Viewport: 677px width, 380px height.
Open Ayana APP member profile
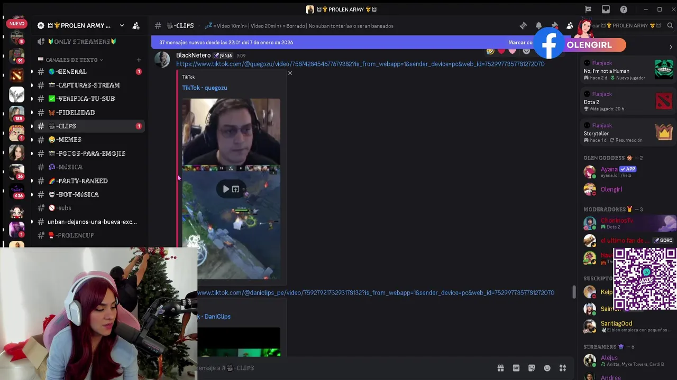tap(627, 172)
